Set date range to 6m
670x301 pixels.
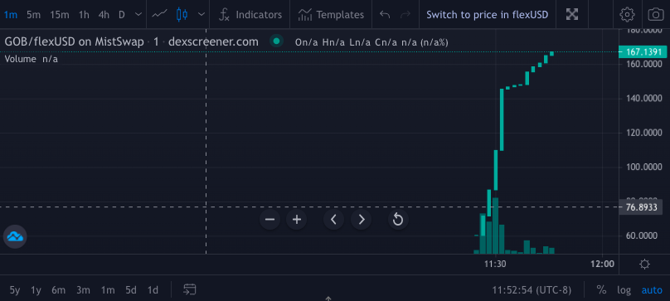[59, 290]
